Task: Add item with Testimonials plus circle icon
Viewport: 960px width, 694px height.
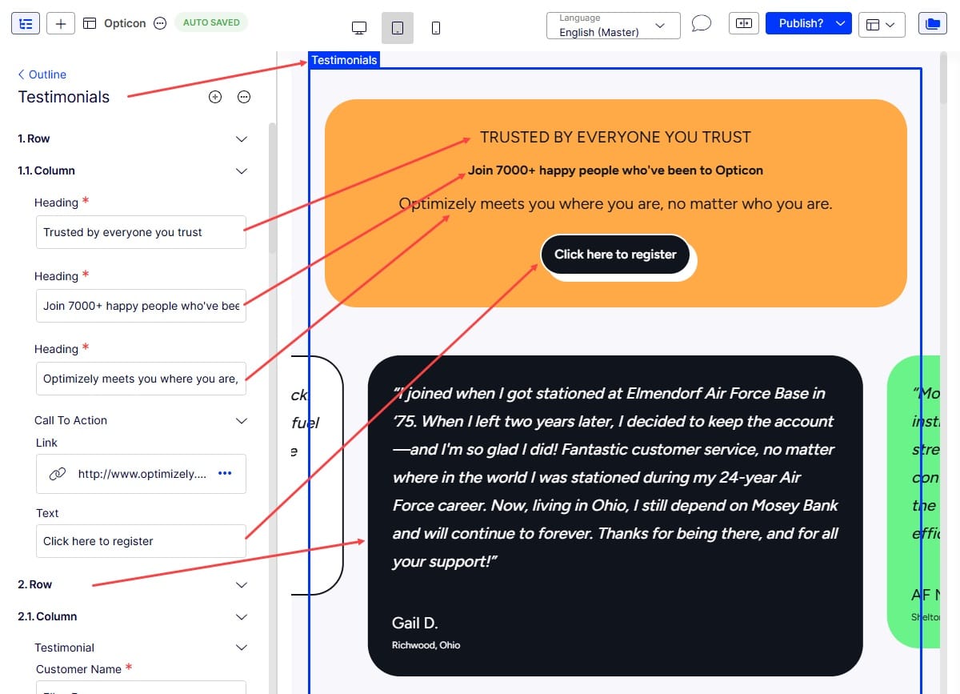Action: (x=215, y=97)
